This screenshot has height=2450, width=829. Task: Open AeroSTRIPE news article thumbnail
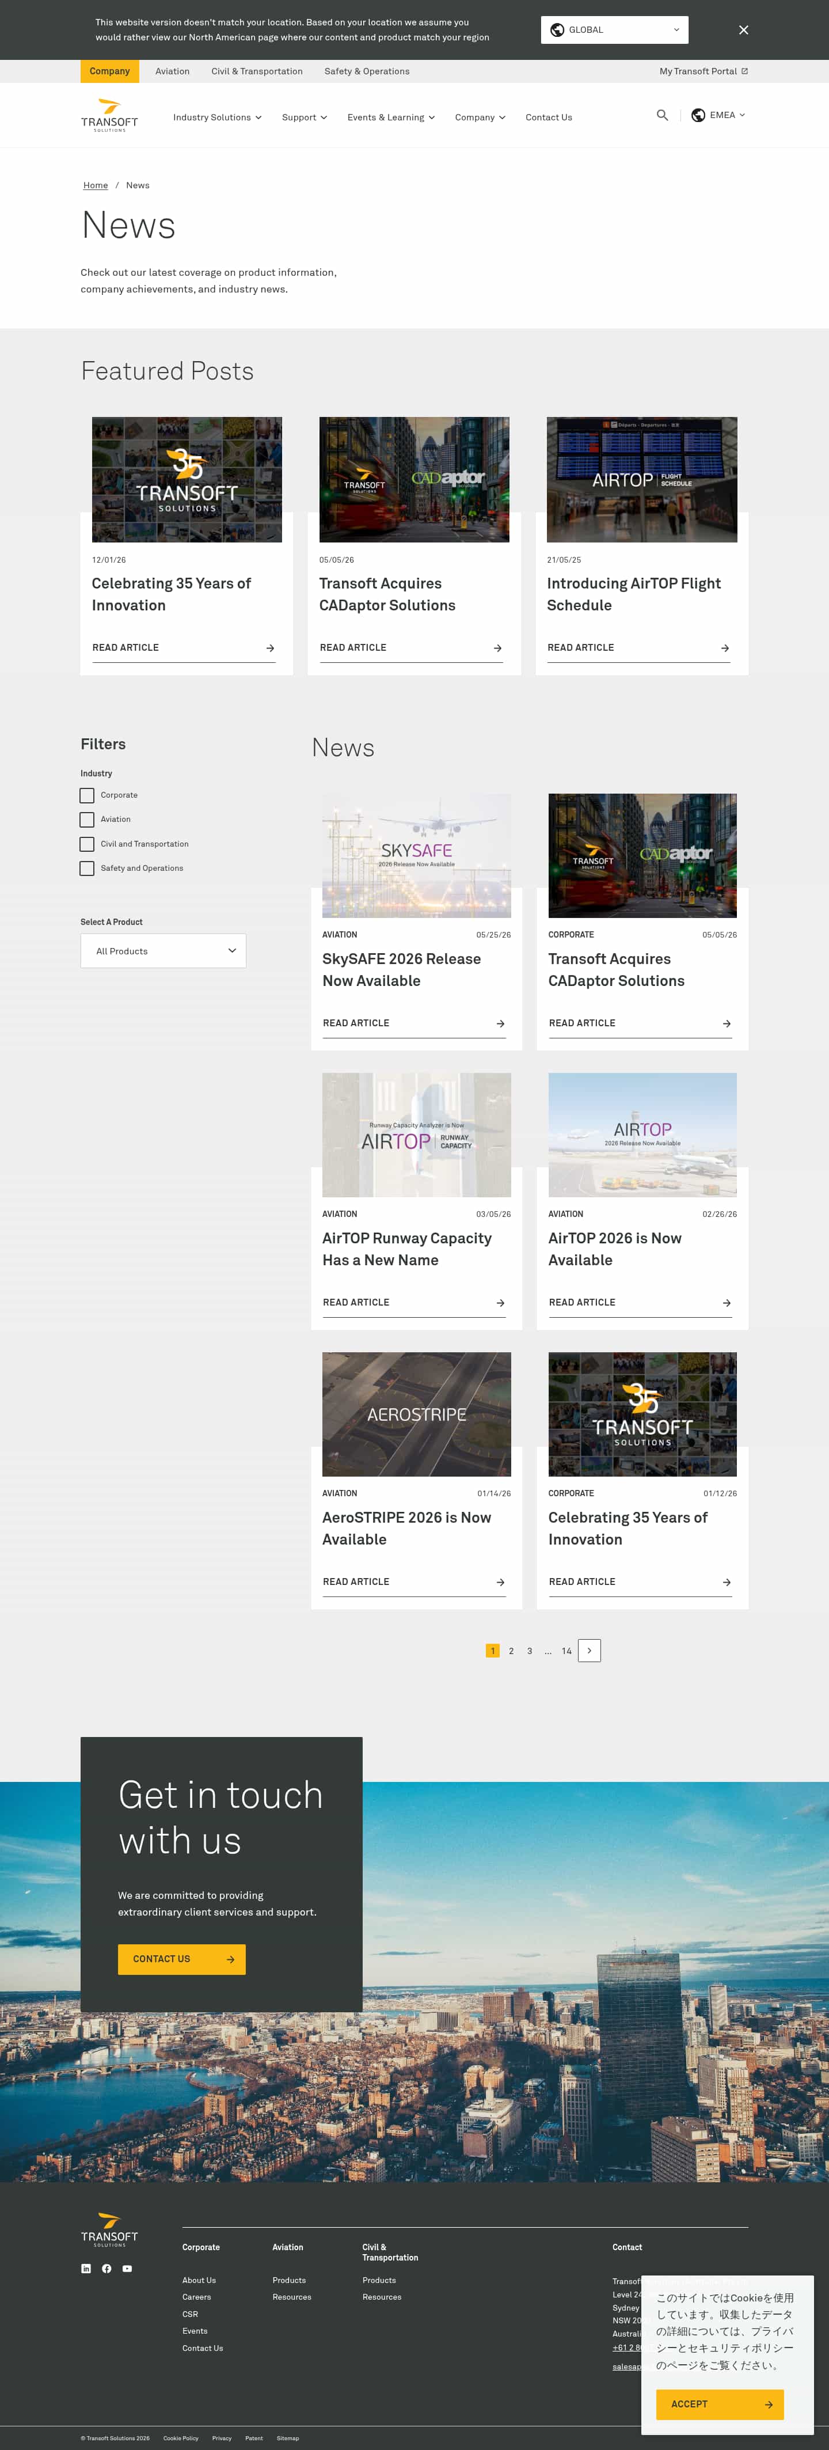(x=416, y=1414)
